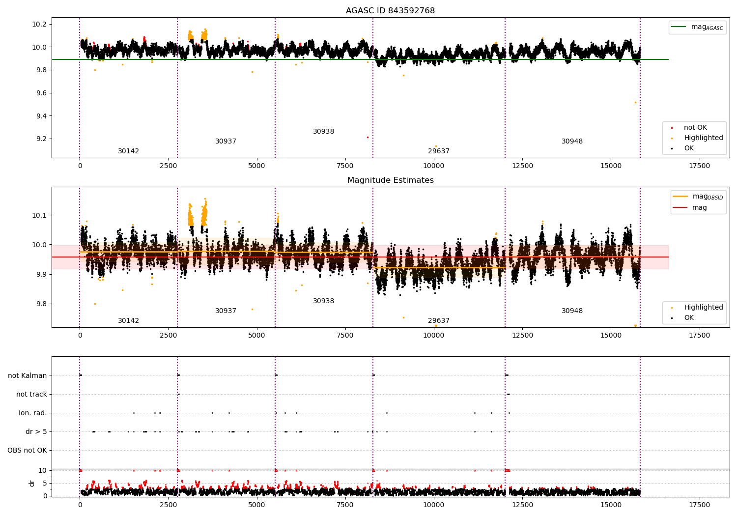Select the 5 tick on the dr axis

(45, 483)
